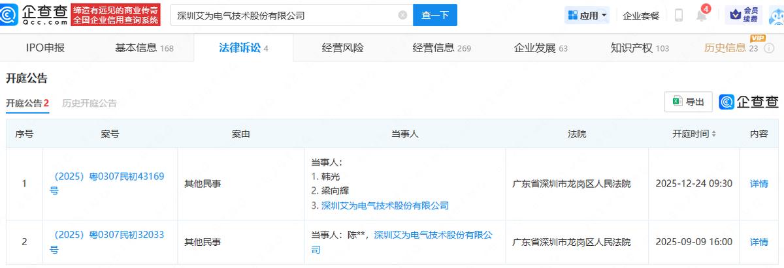Click the 会员续费 crown icon

click(743, 14)
